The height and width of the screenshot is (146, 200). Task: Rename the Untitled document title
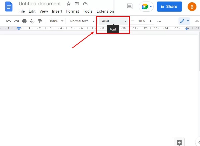click(x=40, y=4)
